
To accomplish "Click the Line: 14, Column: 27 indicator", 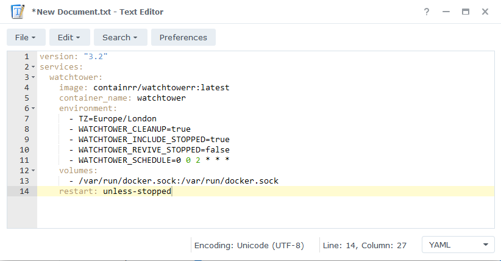I will coord(364,245).
